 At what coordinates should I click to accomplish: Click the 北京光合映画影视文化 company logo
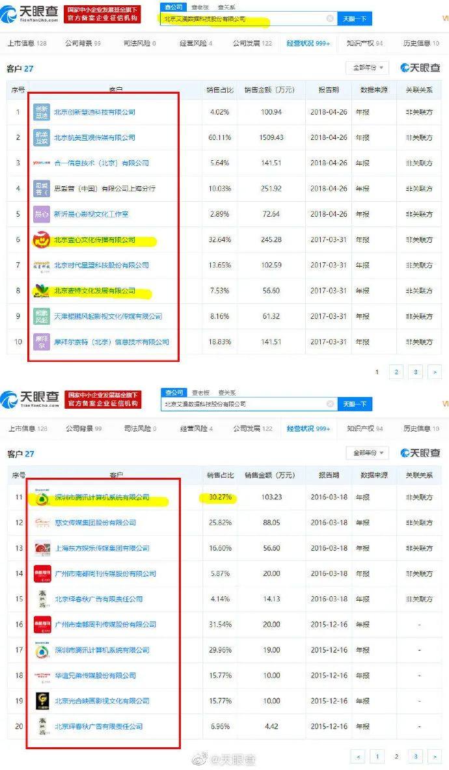click(x=42, y=701)
